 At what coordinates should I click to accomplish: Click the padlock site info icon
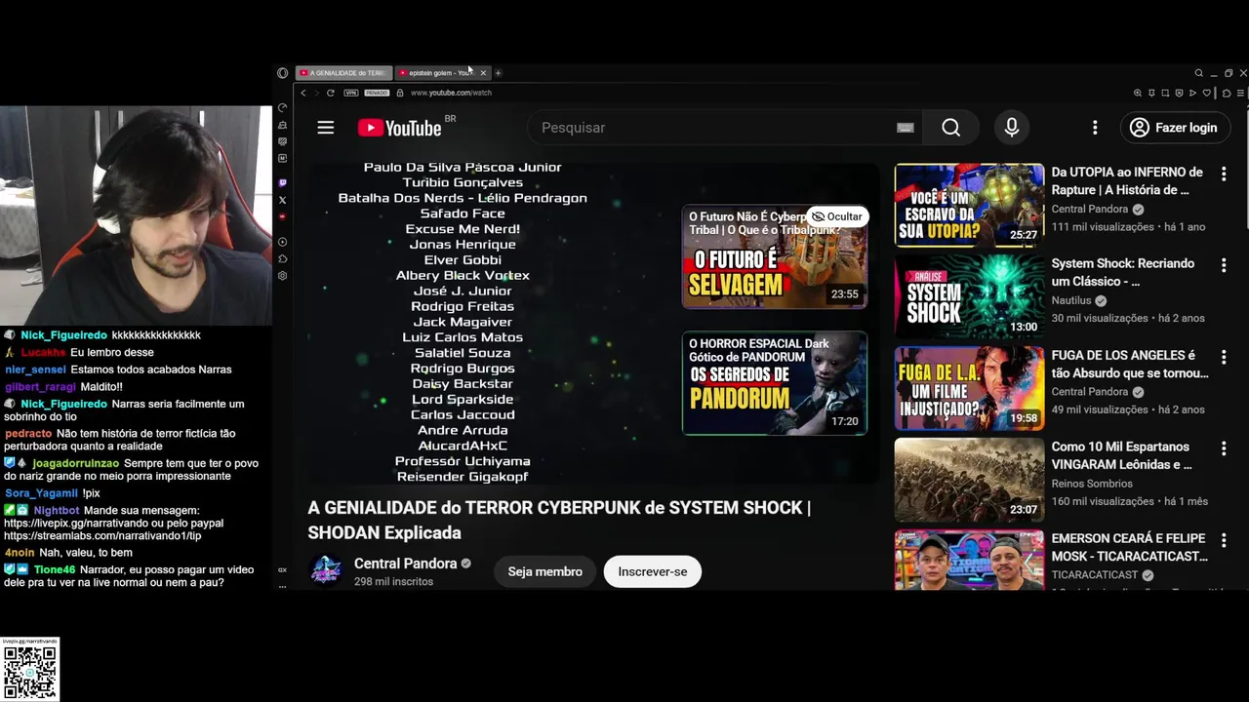(x=400, y=93)
